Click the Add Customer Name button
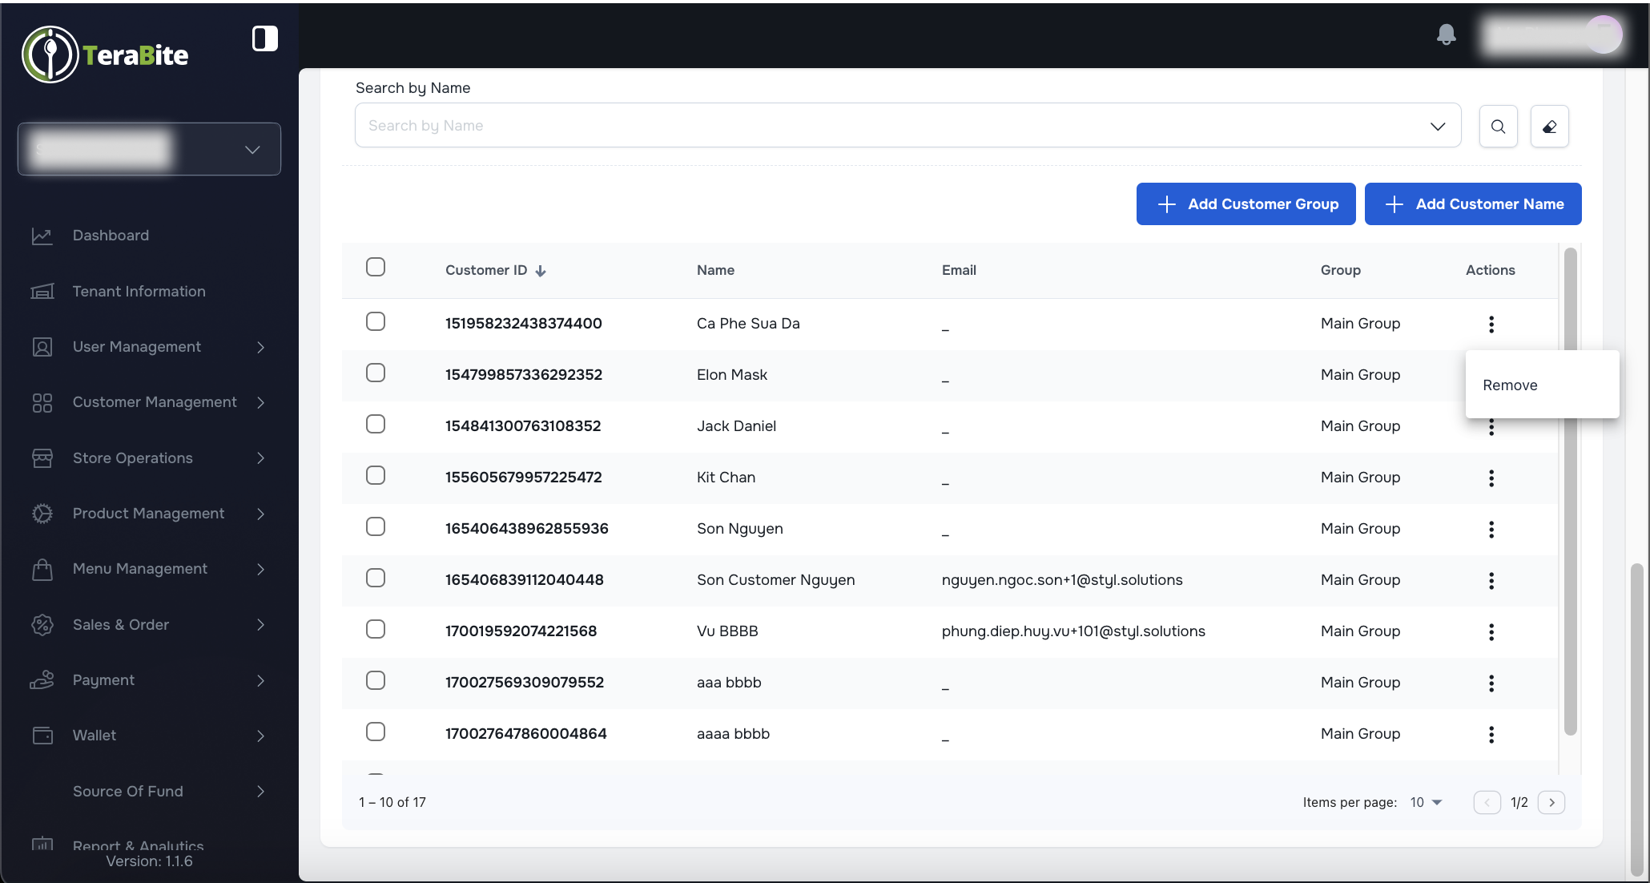The height and width of the screenshot is (883, 1650). tap(1473, 204)
